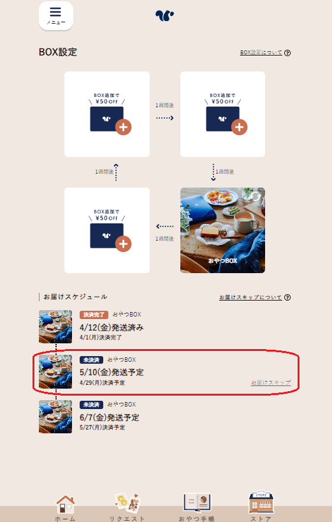Go to the ホーム tab
This screenshot has width=332, height=522.
point(65,508)
